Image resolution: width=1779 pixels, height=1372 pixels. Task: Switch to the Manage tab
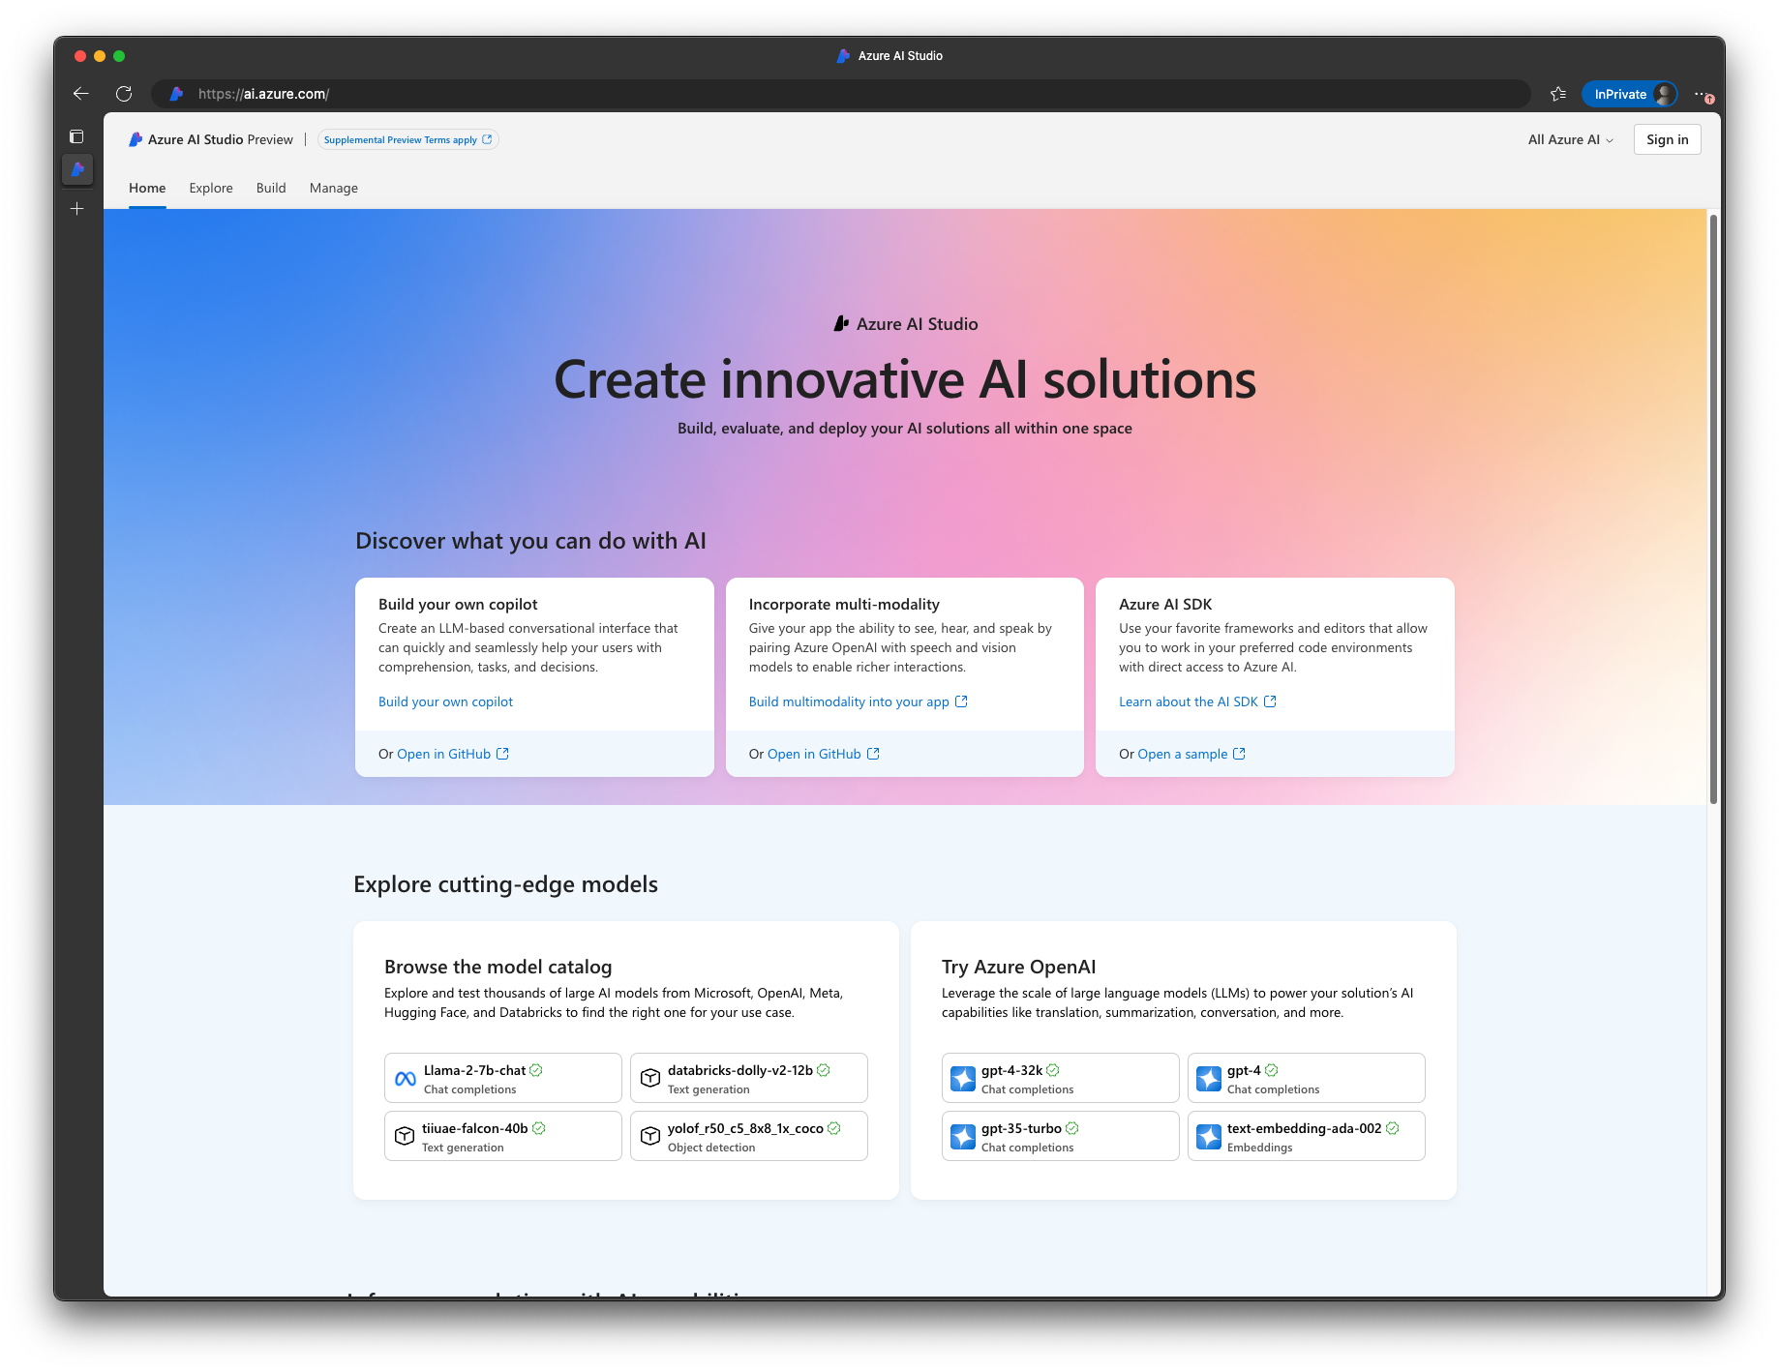[334, 188]
